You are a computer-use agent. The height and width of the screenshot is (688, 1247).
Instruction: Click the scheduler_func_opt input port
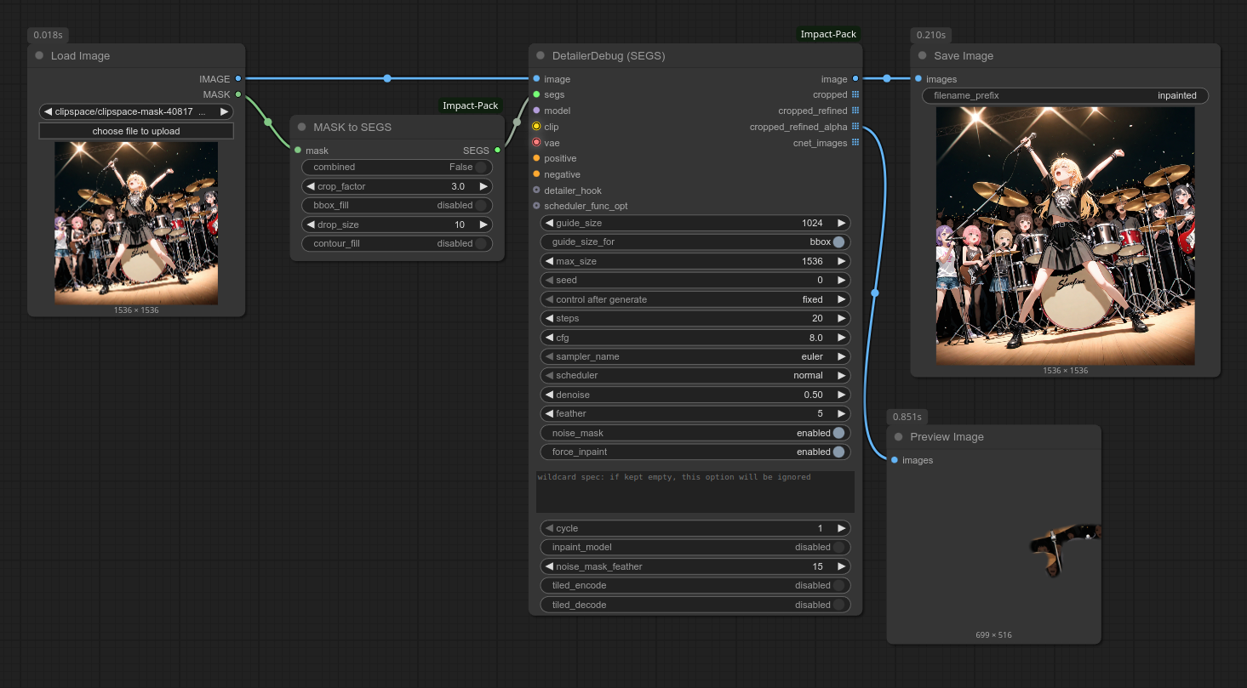tap(536, 206)
